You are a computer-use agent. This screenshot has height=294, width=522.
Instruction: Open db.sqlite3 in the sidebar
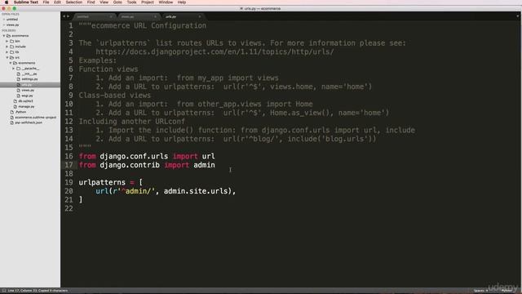pyautogui.click(x=25, y=101)
